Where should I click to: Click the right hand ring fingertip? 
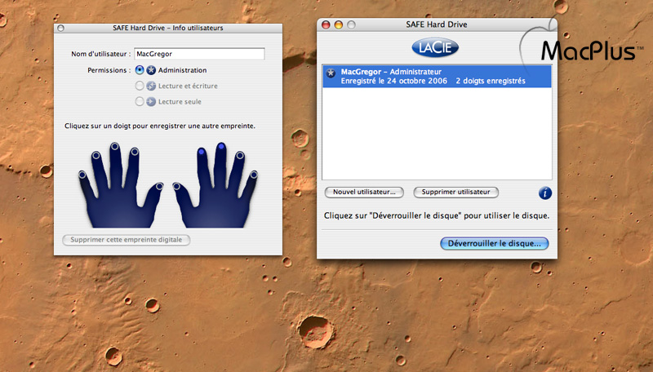pos(240,156)
